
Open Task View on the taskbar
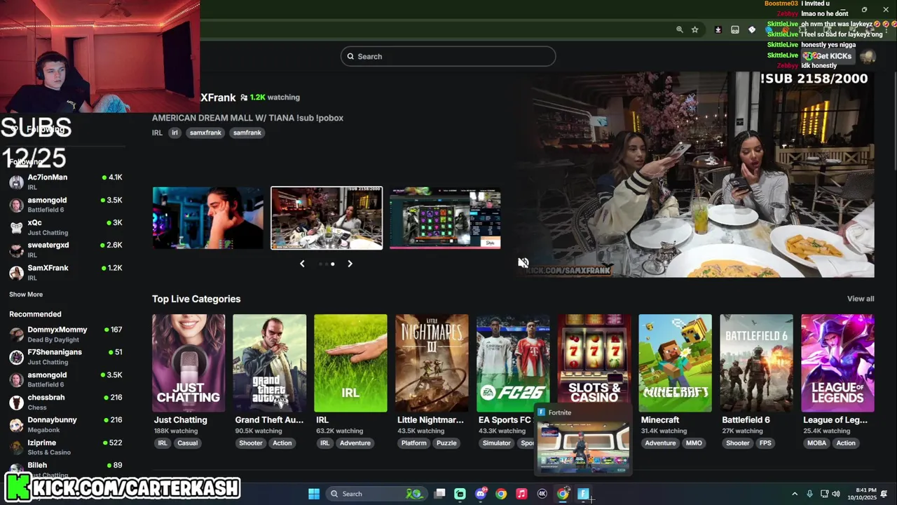pos(439,494)
